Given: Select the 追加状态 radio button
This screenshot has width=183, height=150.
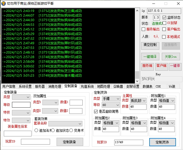Looking at the screenshot, I should tap(53, 130).
